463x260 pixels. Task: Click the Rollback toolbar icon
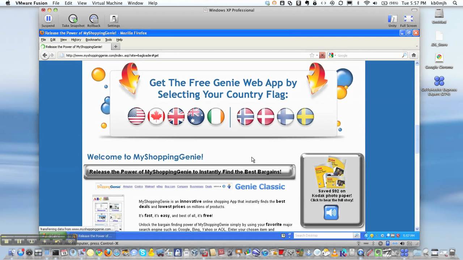(x=94, y=19)
